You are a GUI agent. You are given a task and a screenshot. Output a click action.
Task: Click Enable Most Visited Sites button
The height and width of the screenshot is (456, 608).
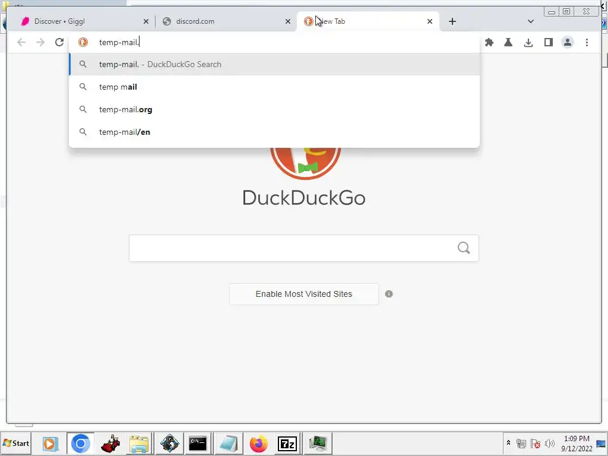click(x=304, y=294)
